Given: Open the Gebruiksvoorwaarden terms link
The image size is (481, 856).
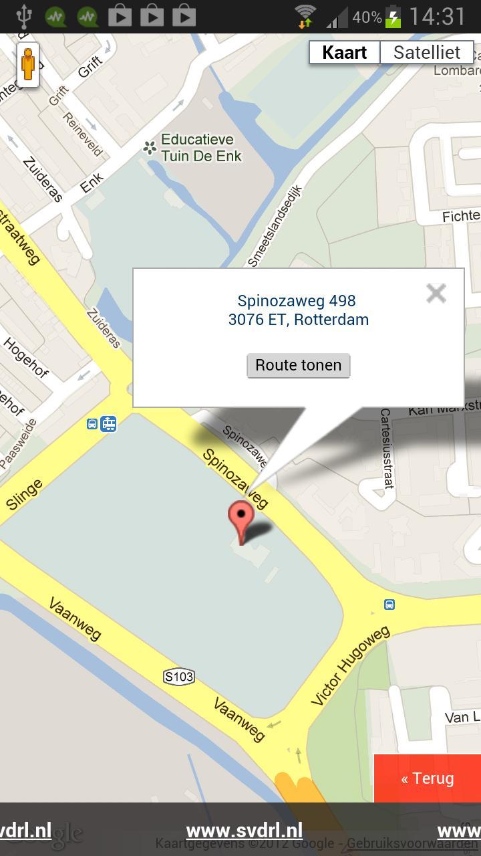Looking at the screenshot, I should [412, 843].
